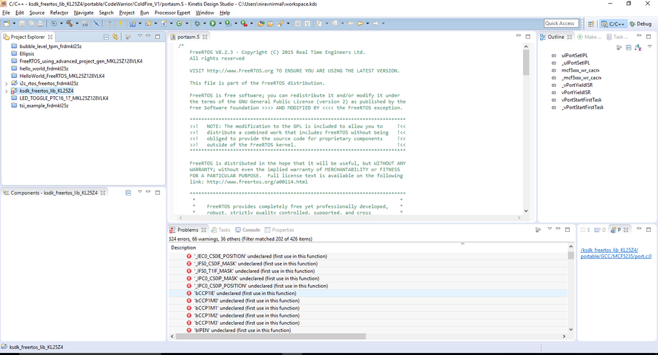Click the Open Perspective icon

point(591,24)
